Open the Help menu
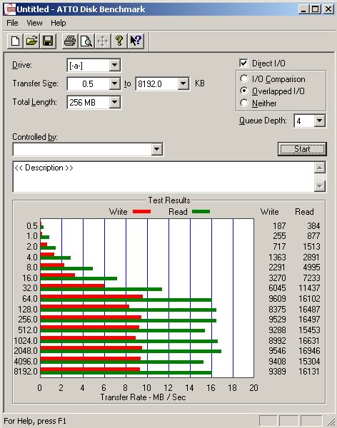 click(59, 23)
